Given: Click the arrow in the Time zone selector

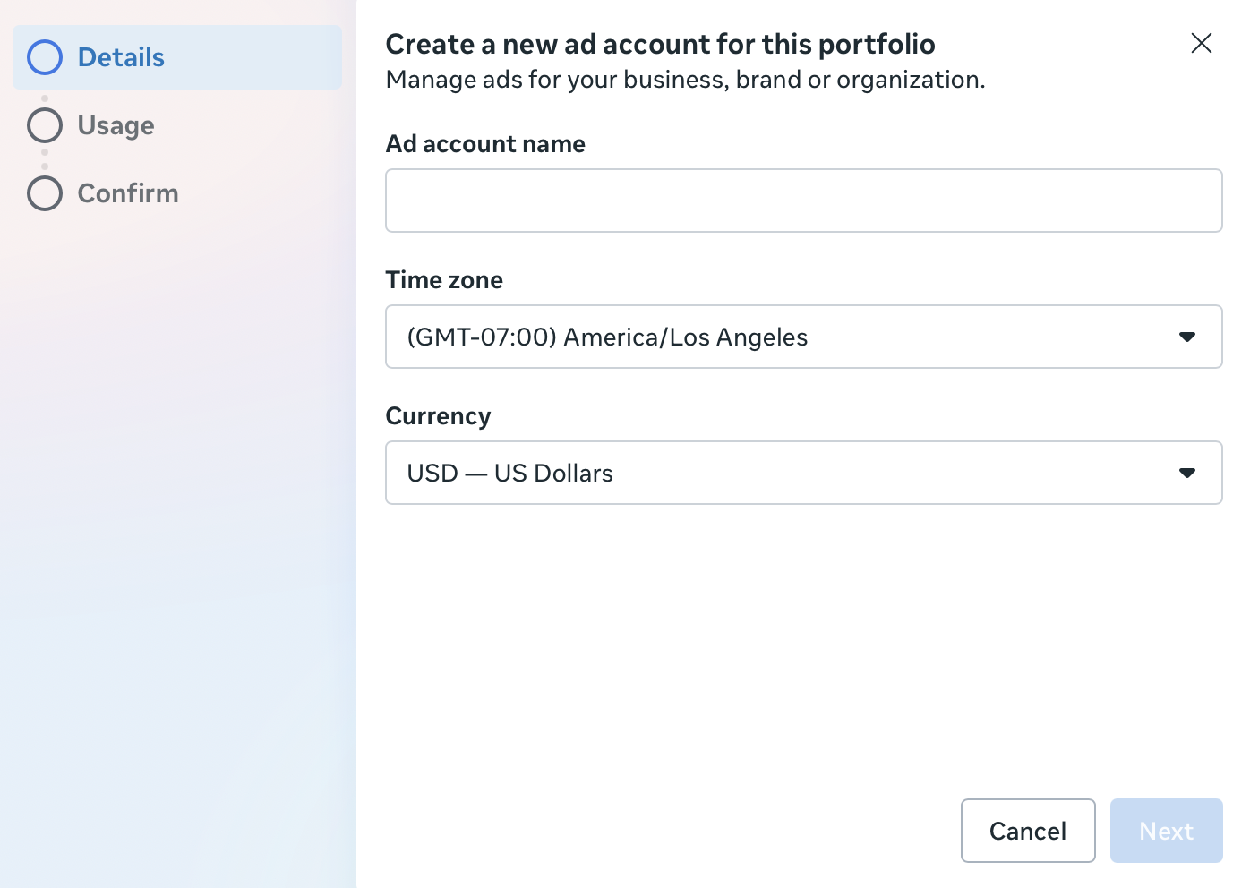Looking at the screenshot, I should coord(1186,337).
